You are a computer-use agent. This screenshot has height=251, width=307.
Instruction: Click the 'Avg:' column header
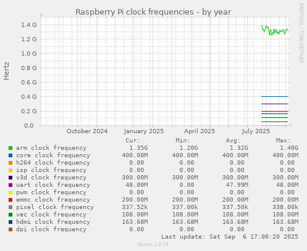point(233,141)
